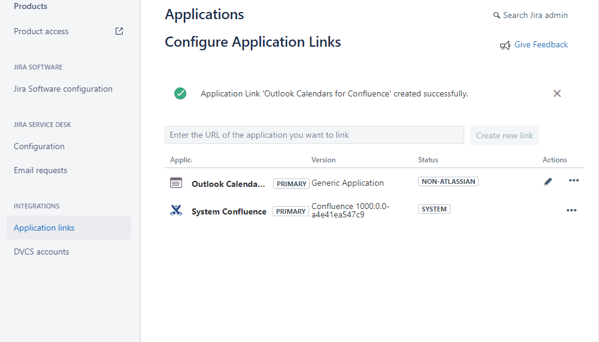Go to Jira Software configuration
The height and width of the screenshot is (342, 599).
63,89
